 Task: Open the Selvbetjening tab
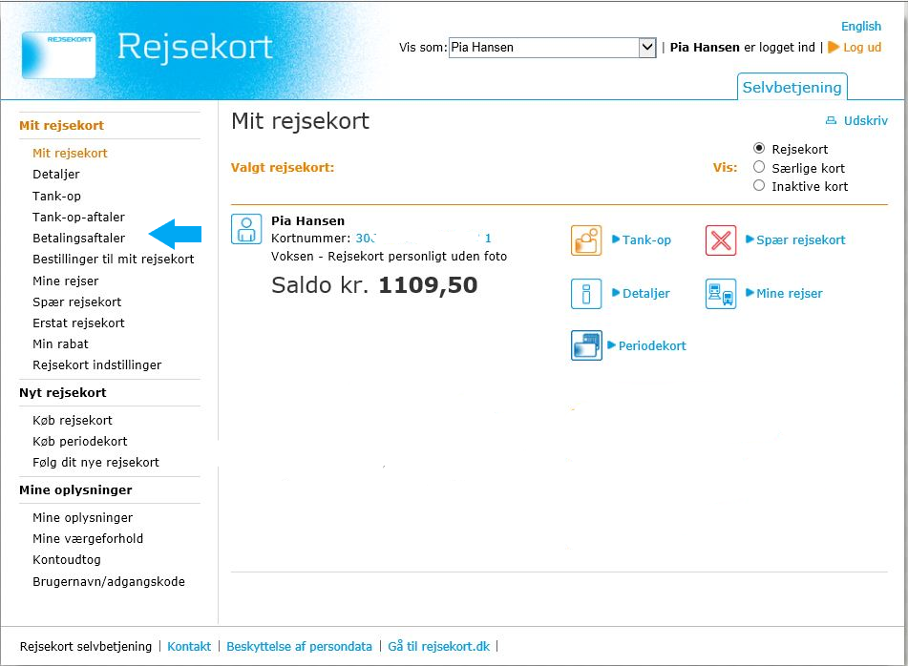click(x=792, y=88)
